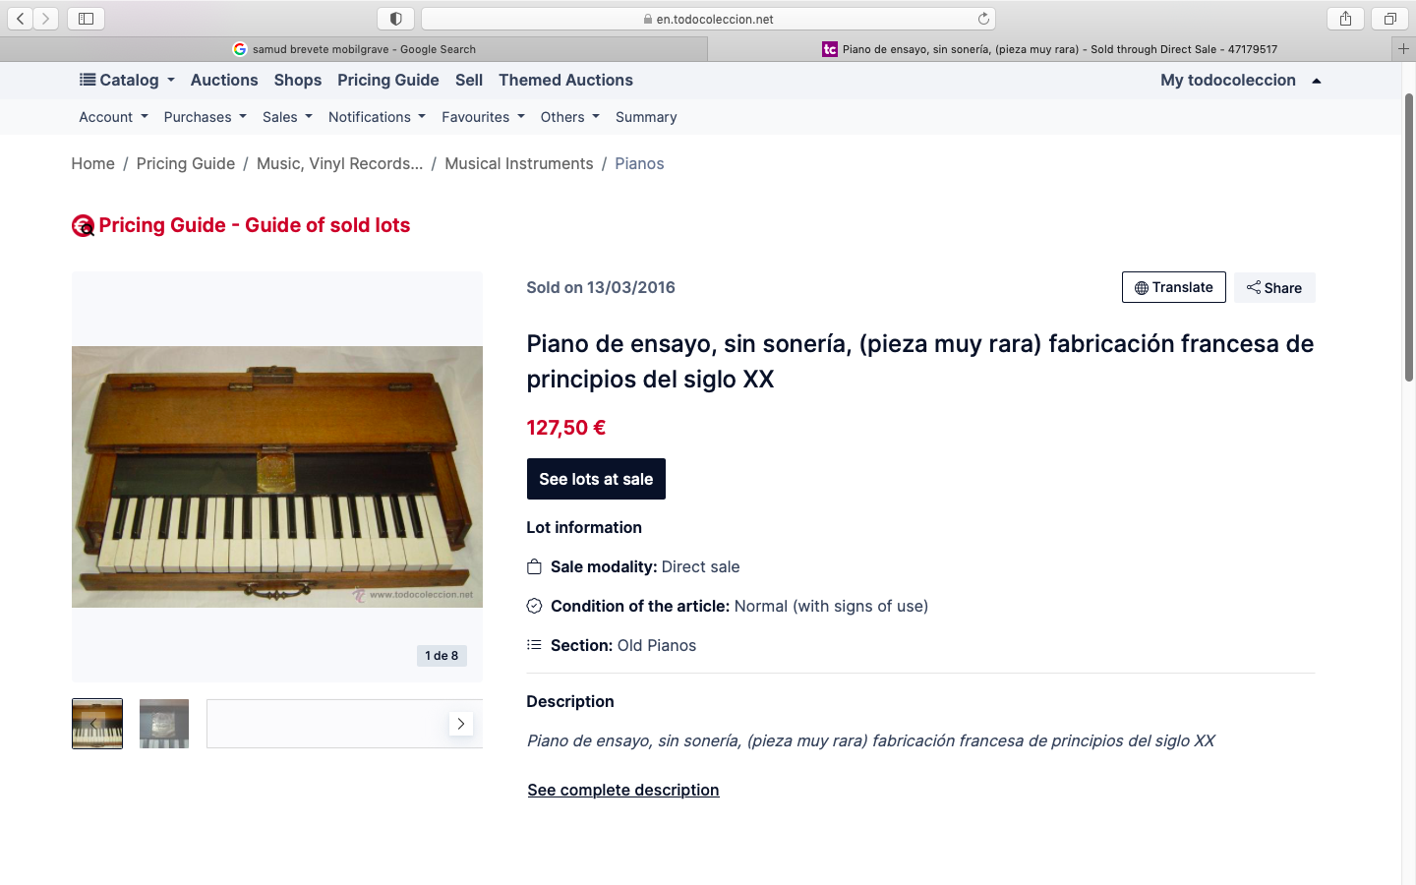The image size is (1416, 885).
Task: Open the Safari share sheet icon
Action: pos(1345,19)
